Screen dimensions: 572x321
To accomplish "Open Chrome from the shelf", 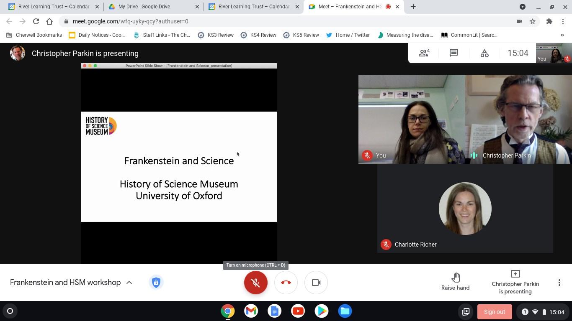I will coord(228,311).
